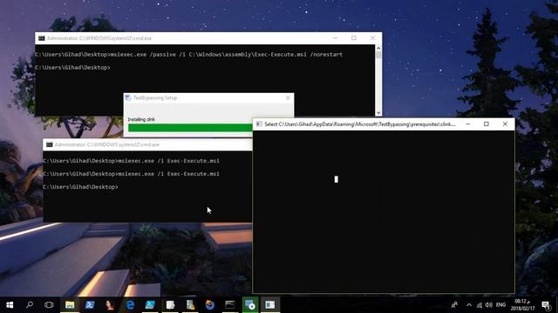
Task: Open the woman portrait taskbar app
Action: [110, 305]
